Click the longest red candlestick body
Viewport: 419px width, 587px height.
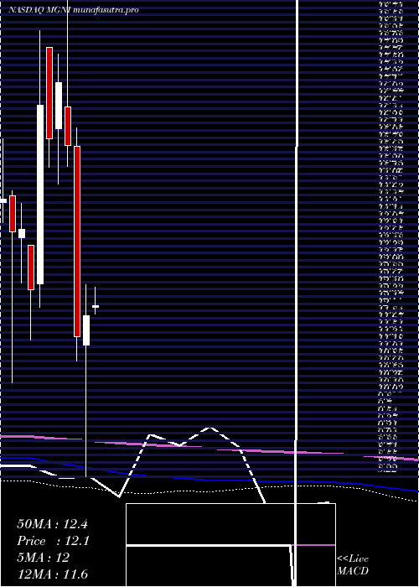point(77,242)
